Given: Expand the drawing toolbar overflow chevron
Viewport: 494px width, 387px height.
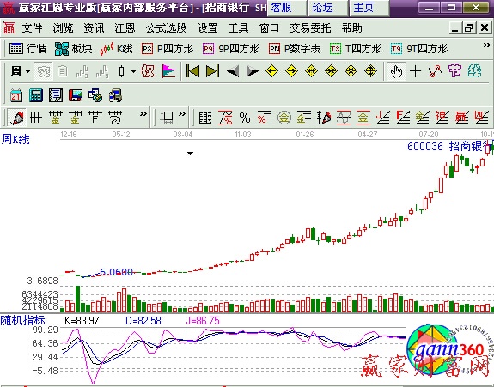Looking at the screenshot, I should (143, 114).
